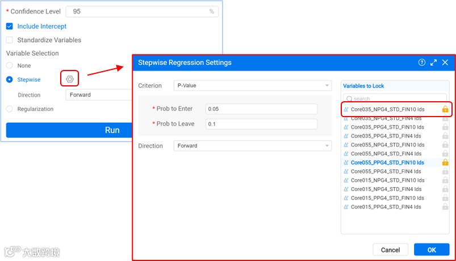Expand the Stepwise Regression Settings dialog
This screenshot has width=456, height=261.
pos(434,63)
